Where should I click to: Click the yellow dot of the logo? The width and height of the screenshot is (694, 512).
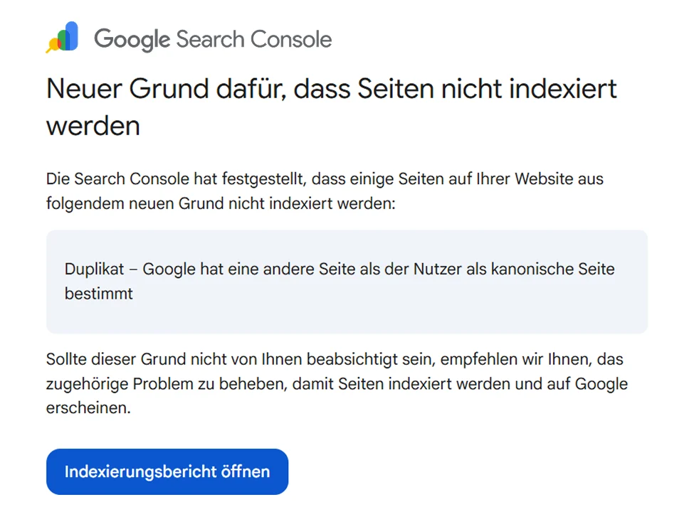[x=54, y=44]
